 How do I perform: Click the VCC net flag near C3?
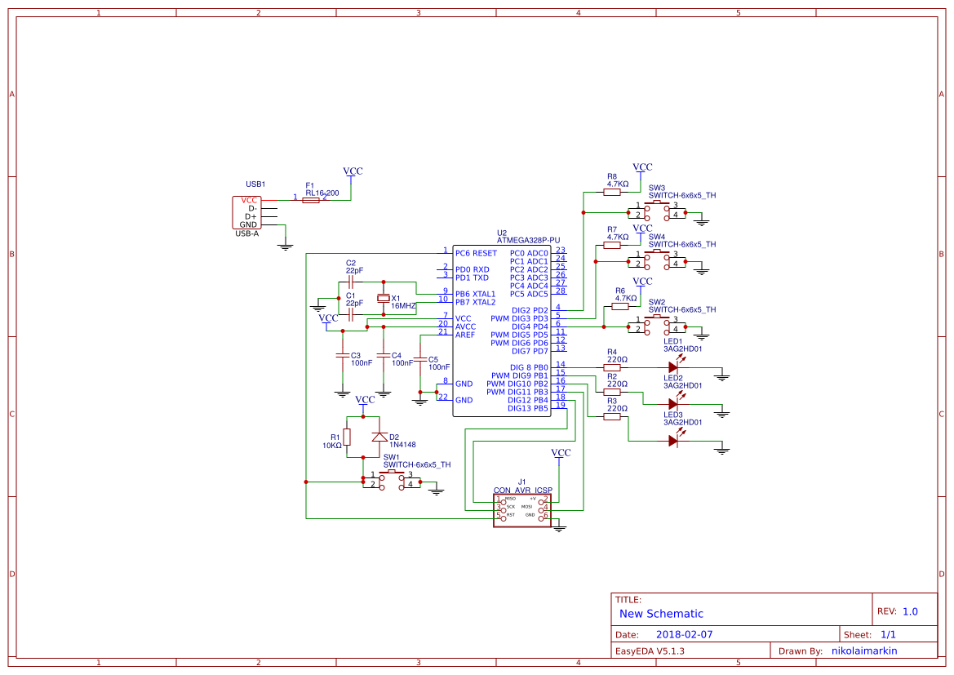point(330,319)
